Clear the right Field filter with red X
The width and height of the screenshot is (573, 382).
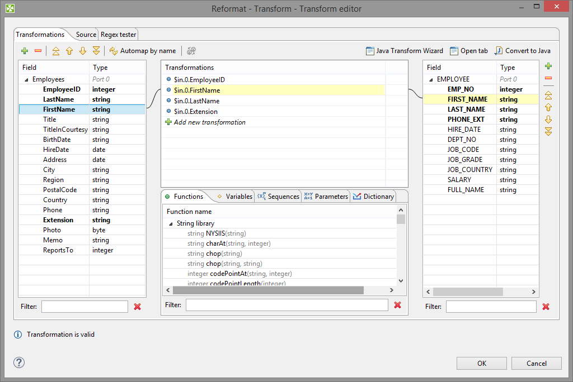[x=546, y=307]
